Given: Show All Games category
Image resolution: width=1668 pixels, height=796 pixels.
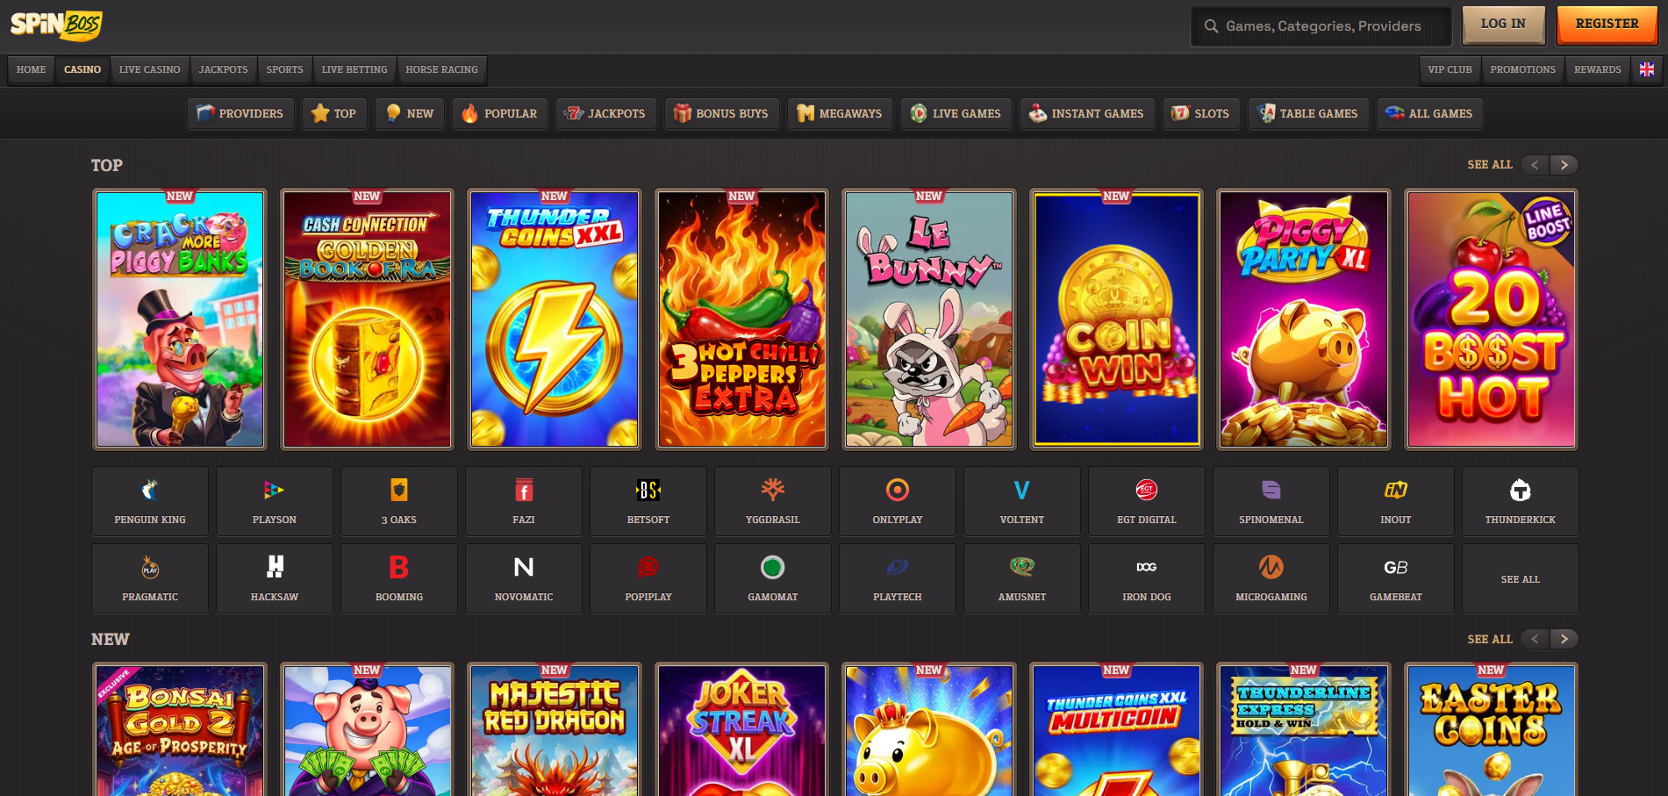Looking at the screenshot, I should coord(1429,113).
